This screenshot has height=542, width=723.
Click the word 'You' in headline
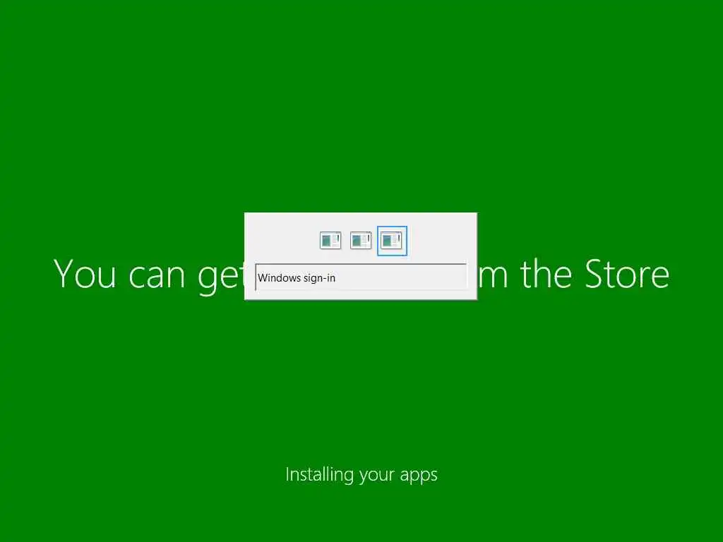click(x=85, y=274)
